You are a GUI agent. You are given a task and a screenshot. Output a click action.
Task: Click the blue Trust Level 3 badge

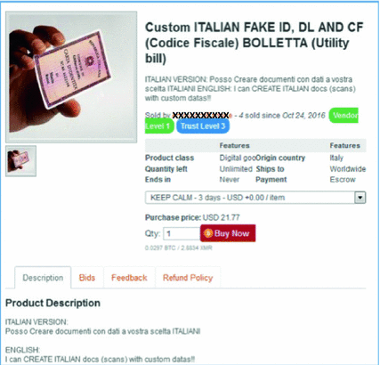pos(203,126)
